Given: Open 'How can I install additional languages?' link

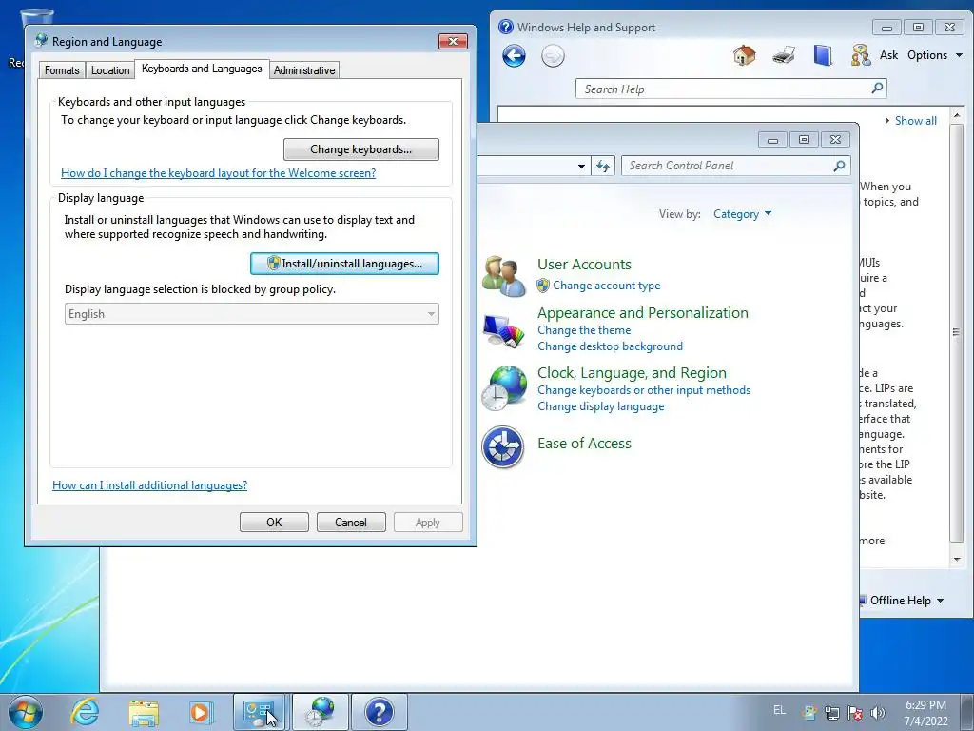Looking at the screenshot, I should click(x=149, y=485).
